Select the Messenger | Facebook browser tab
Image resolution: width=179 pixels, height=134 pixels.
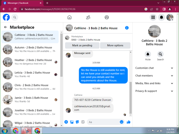23,3
